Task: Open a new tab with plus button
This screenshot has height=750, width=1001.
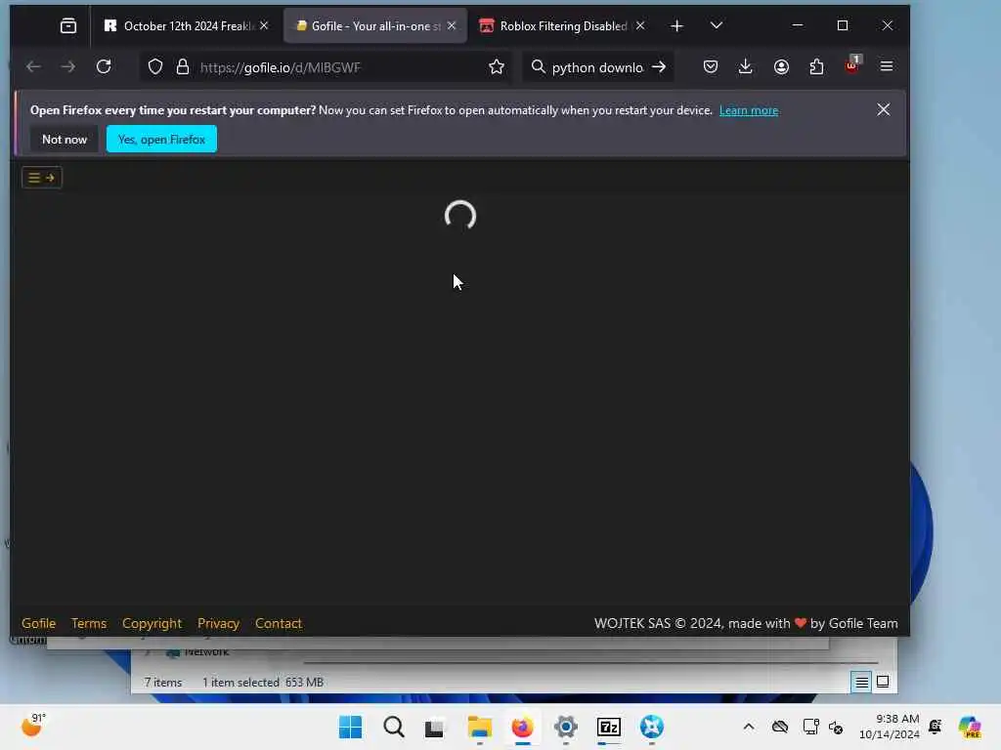Action: coord(676,25)
